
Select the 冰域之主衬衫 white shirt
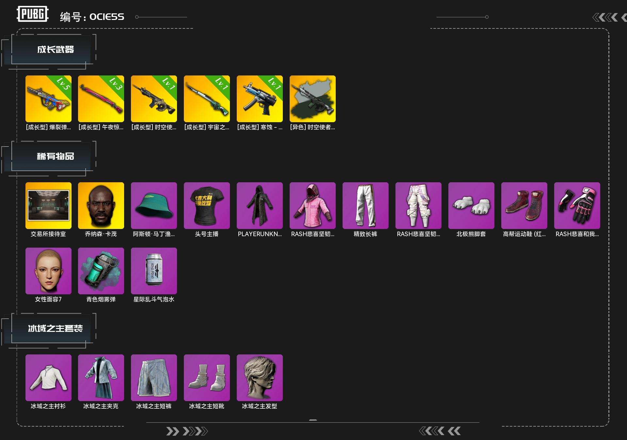coord(48,378)
